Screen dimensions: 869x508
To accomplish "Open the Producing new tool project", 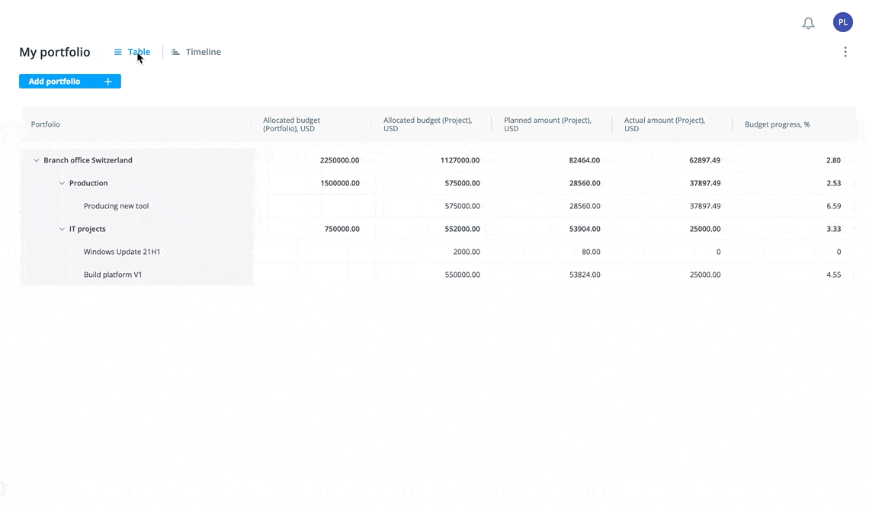I will (116, 206).
